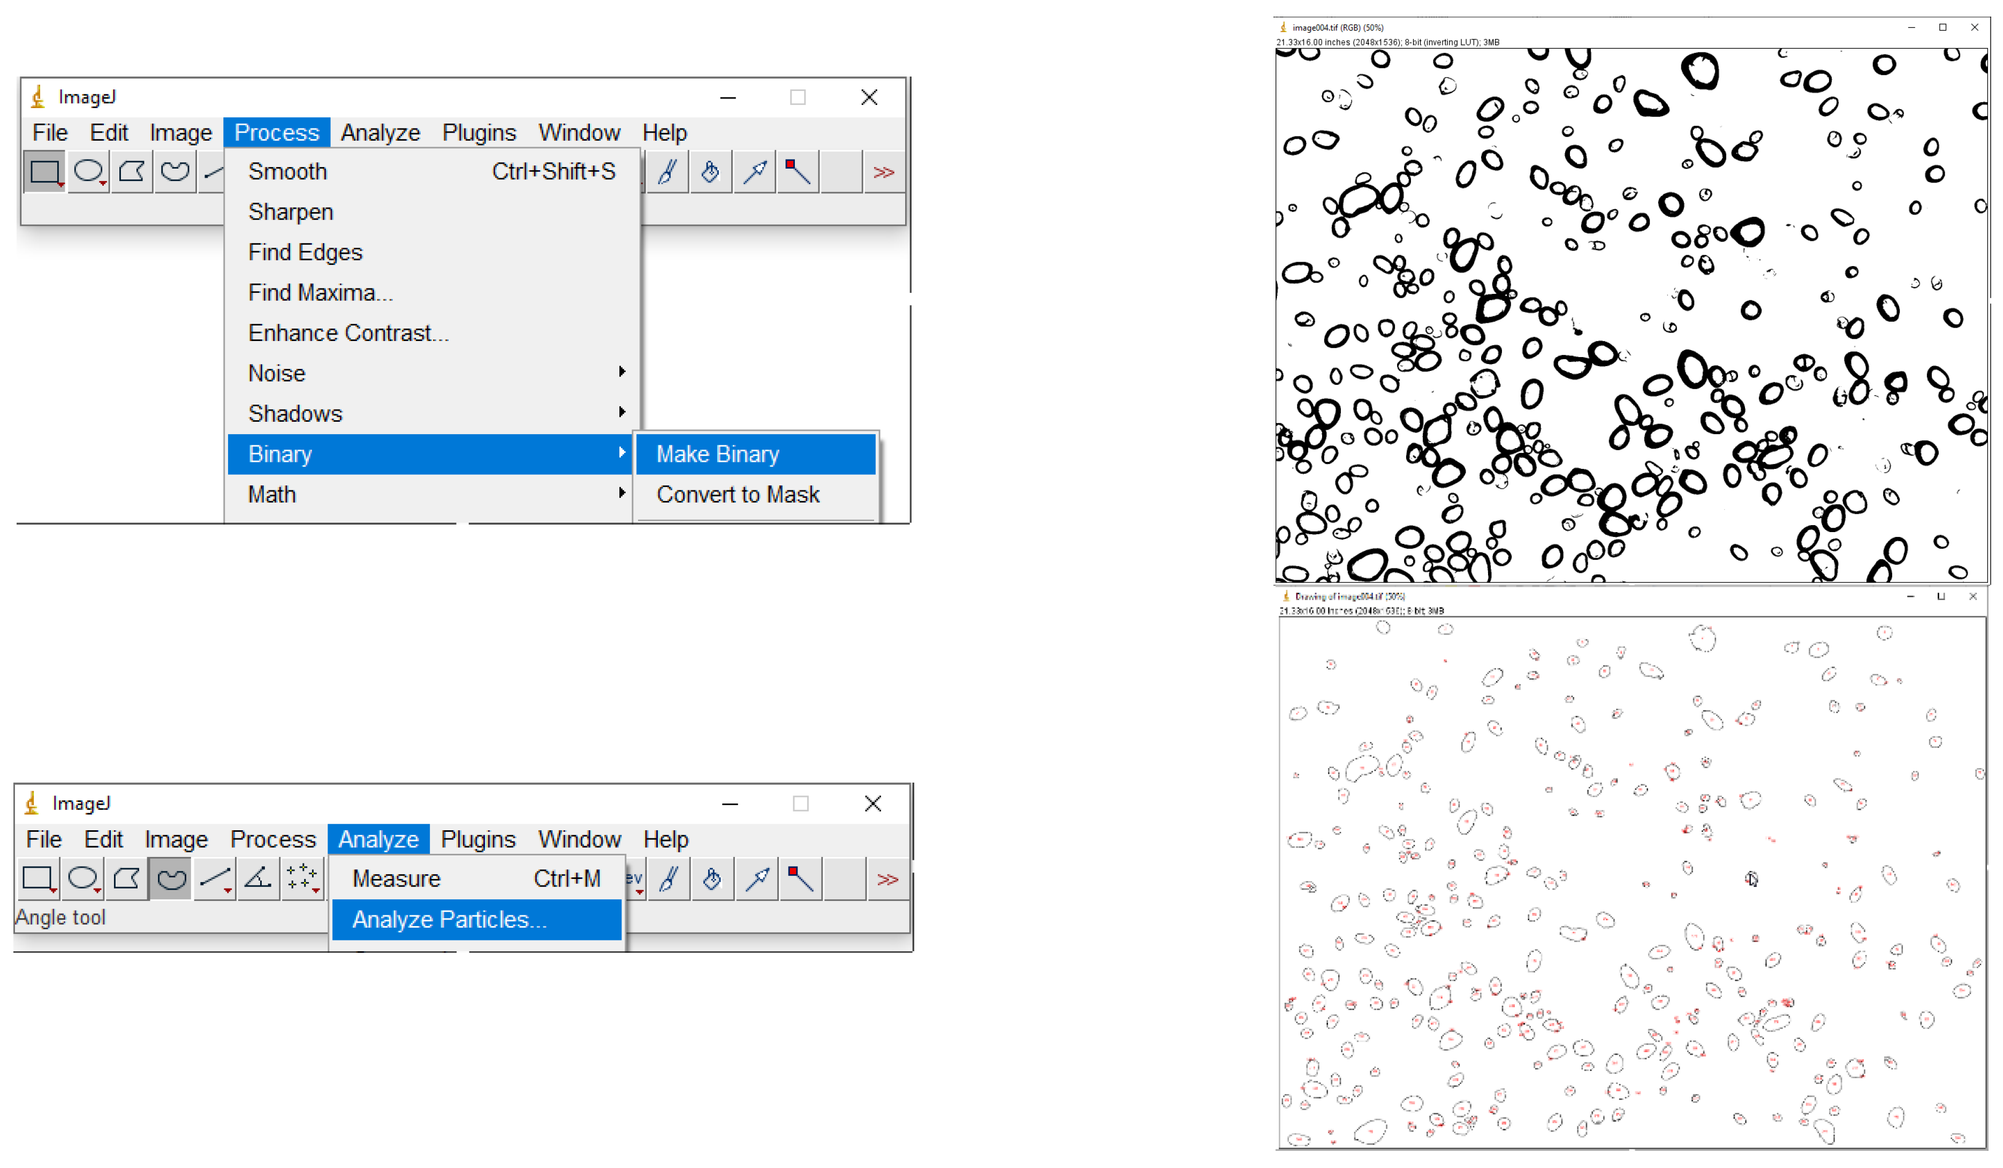The width and height of the screenshot is (2003, 1168).
Task: Open More Tools >> in Analyze-menu ImageJ window
Action: click(x=887, y=878)
